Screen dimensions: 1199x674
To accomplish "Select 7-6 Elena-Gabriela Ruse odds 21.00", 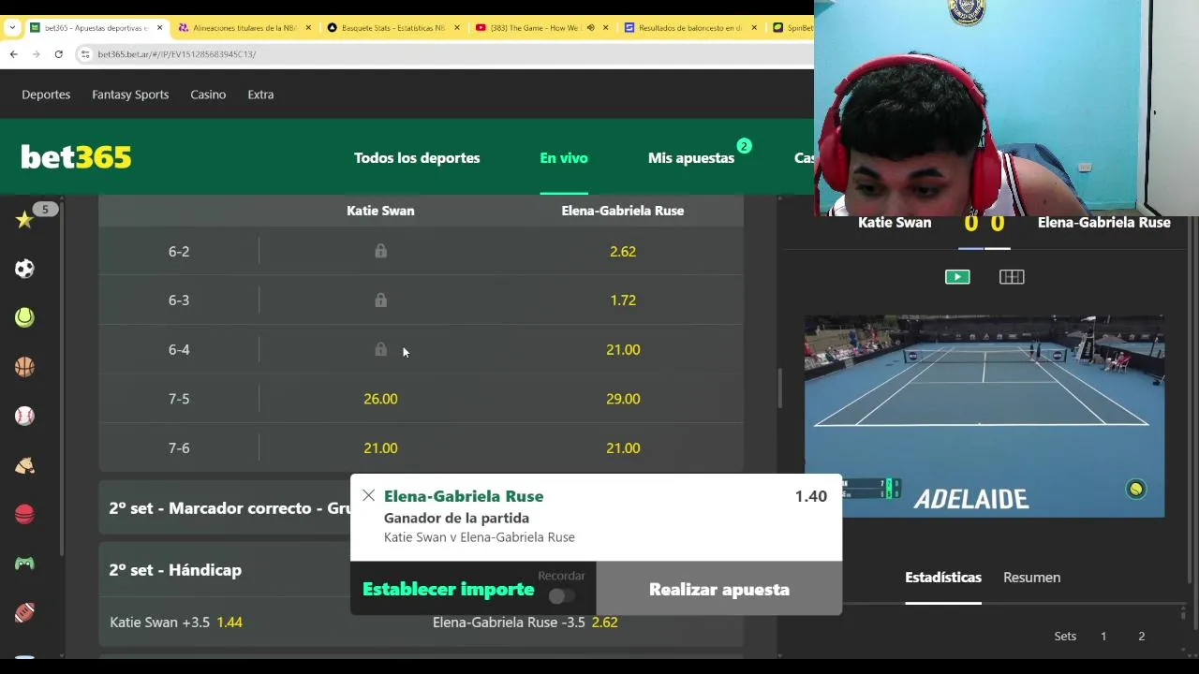I will click(x=623, y=448).
